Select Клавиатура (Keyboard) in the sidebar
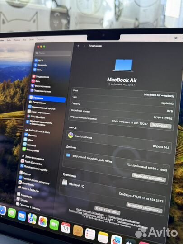183x244 pixels. [x=24, y=195]
